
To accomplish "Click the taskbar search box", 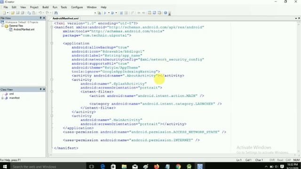I will [x=48, y=166].
